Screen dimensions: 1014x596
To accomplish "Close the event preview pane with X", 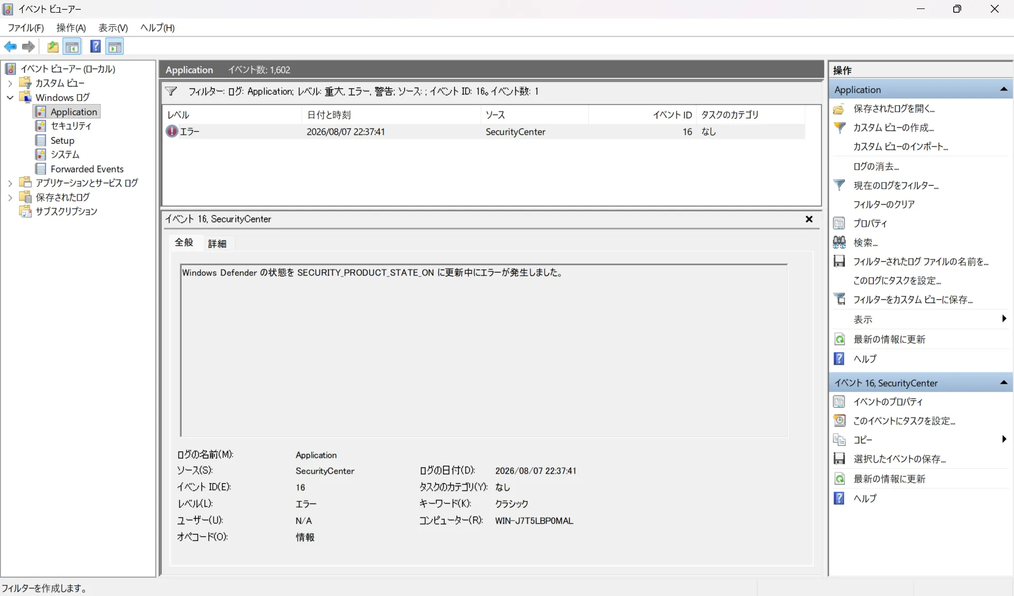I will [x=809, y=219].
